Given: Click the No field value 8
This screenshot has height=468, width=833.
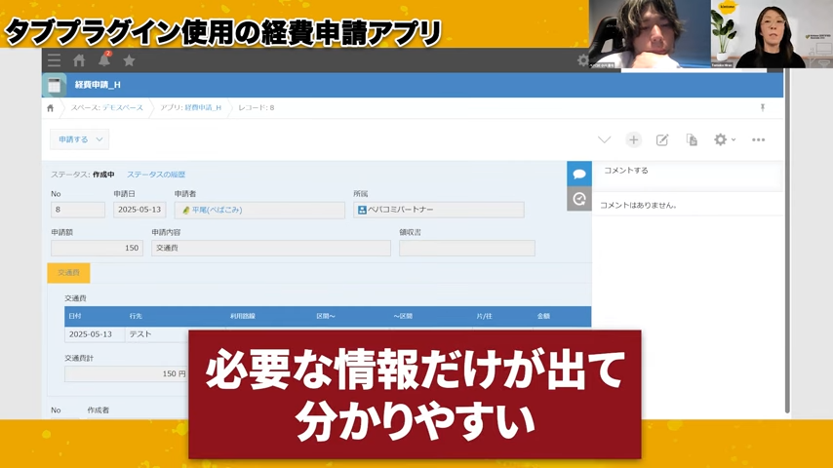Looking at the screenshot, I should (78, 210).
